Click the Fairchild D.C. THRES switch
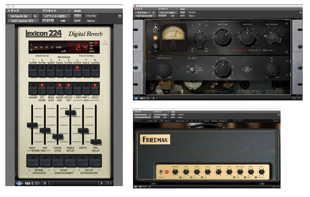The width and height of the screenshot is (310, 197). 192,69
